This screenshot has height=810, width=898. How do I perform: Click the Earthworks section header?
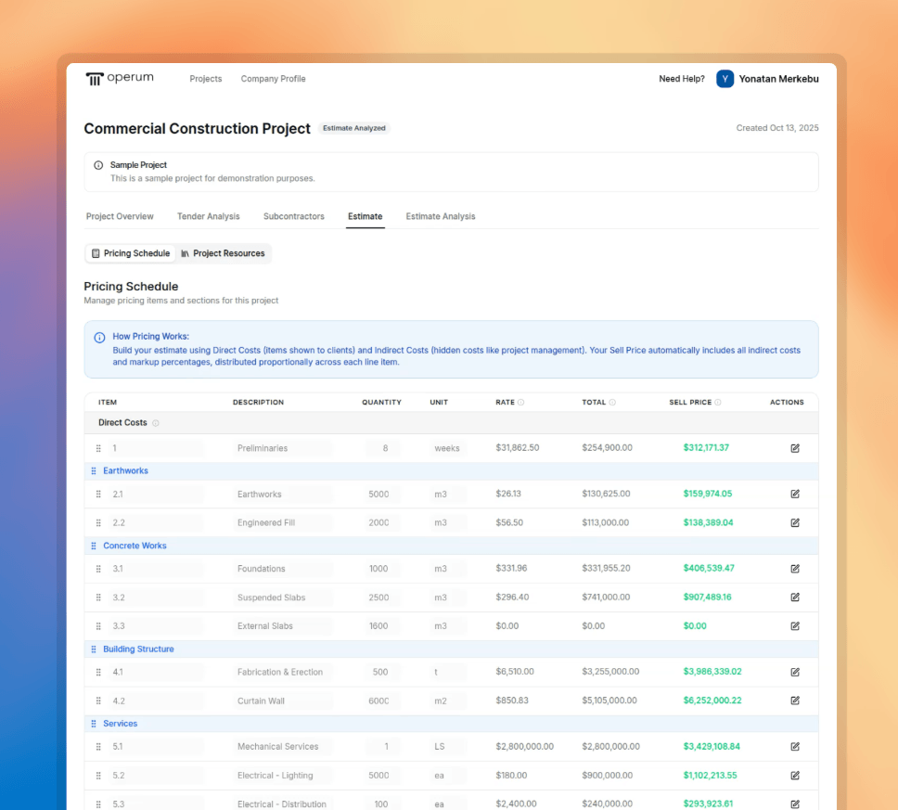coord(125,470)
